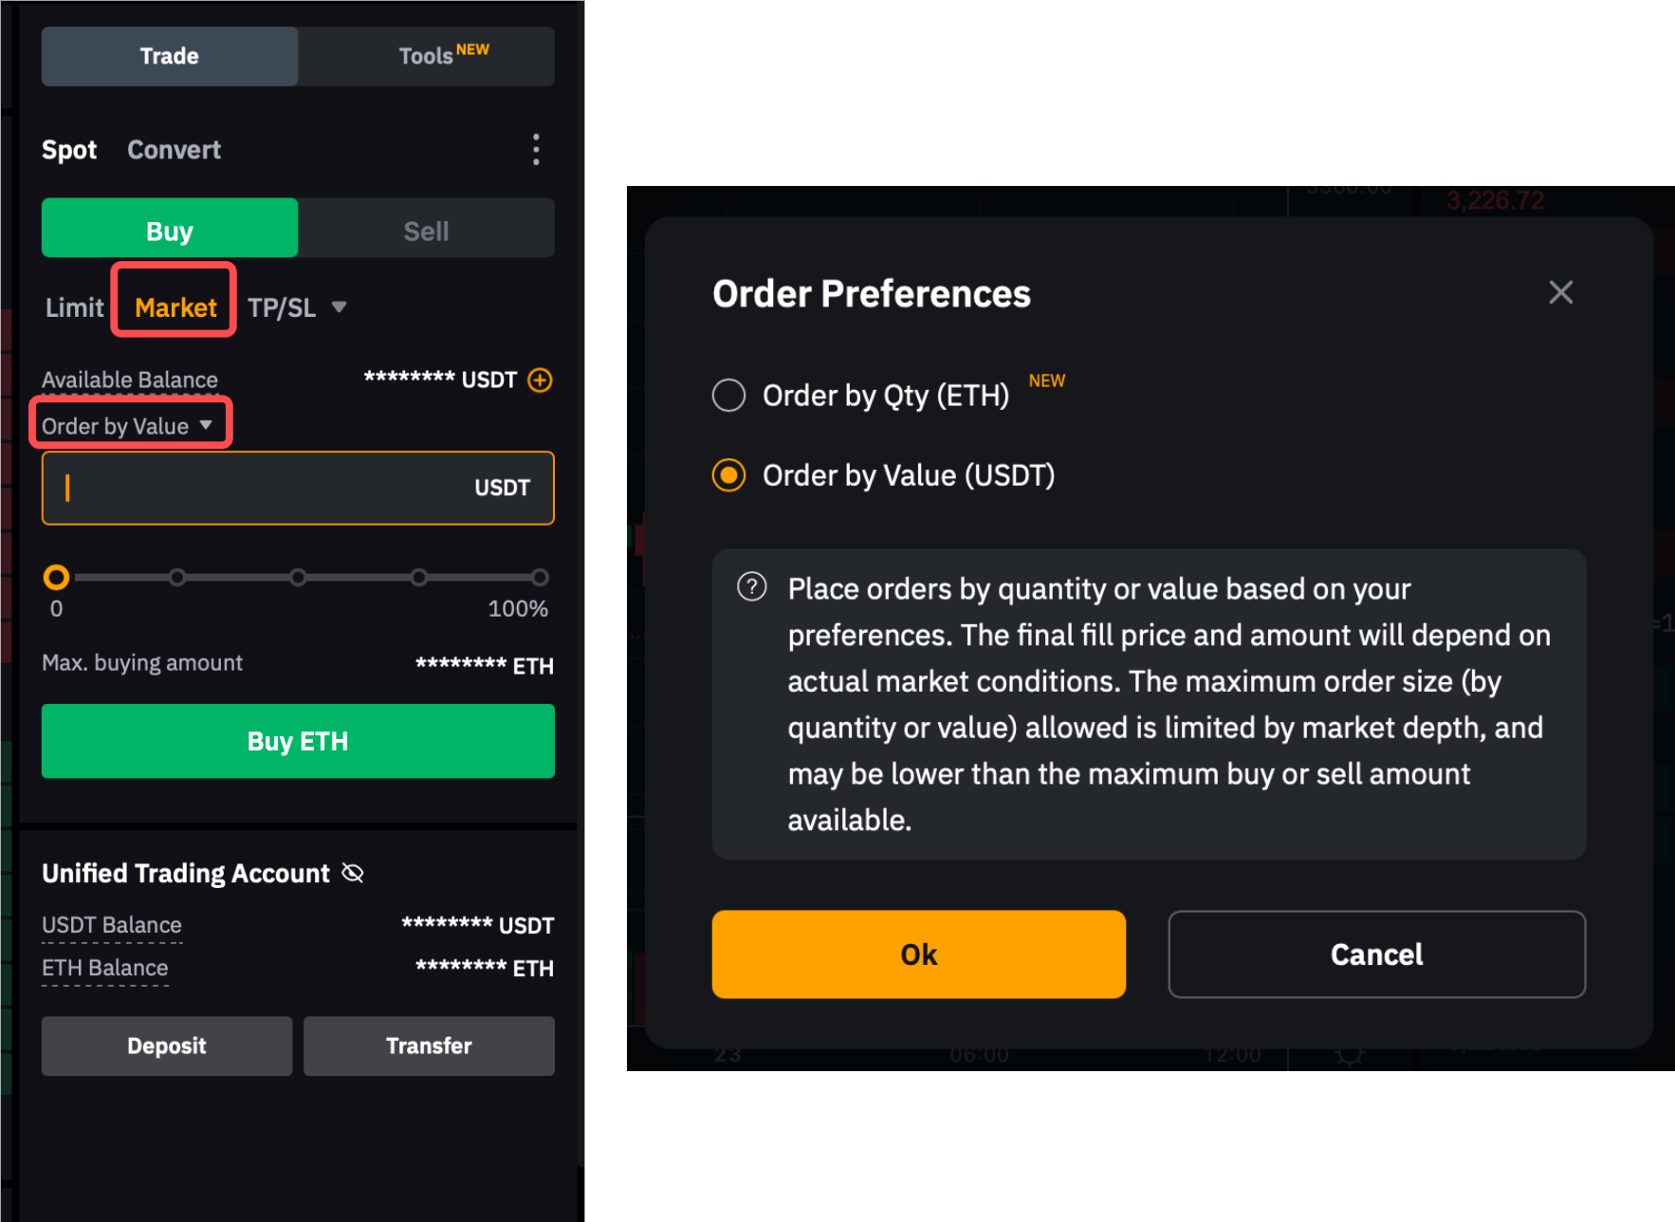Click the 100% point on the slider

[x=540, y=577]
